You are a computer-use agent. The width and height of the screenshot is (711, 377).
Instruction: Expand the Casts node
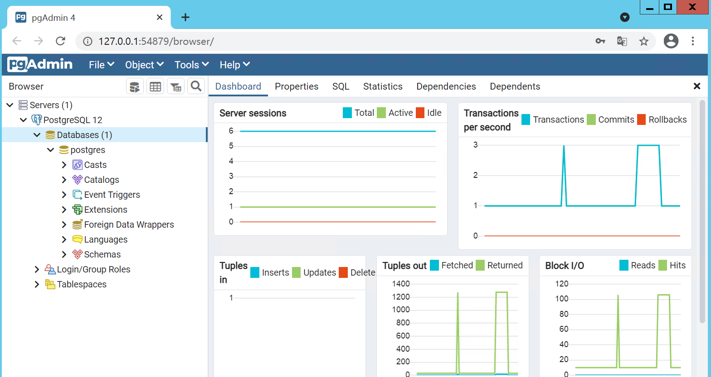point(64,165)
